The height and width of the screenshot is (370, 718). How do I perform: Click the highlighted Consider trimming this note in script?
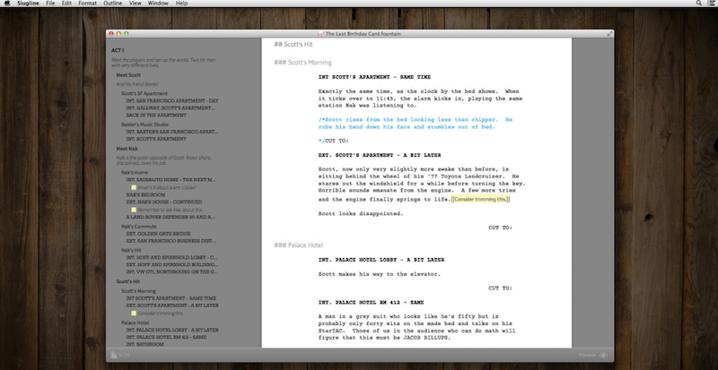tap(480, 200)
